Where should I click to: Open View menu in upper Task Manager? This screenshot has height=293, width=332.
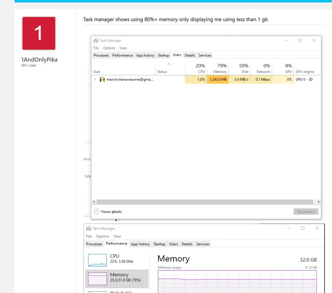point(123,48)
